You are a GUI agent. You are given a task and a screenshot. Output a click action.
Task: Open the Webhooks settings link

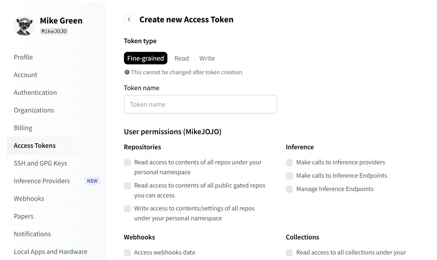pyautogui.click(x=29, y=199)
